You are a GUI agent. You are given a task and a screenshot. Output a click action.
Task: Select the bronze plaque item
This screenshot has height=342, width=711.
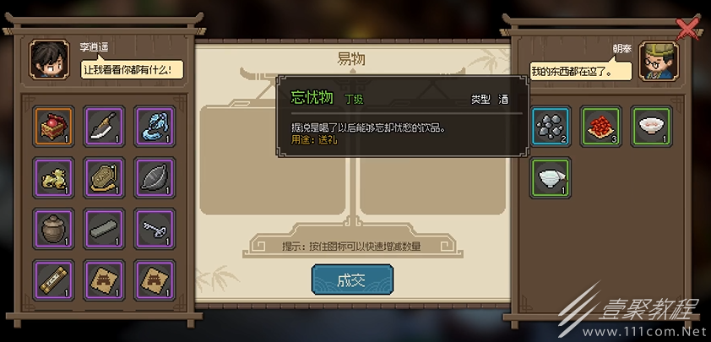pyautogui.click(x=105, y=178)
